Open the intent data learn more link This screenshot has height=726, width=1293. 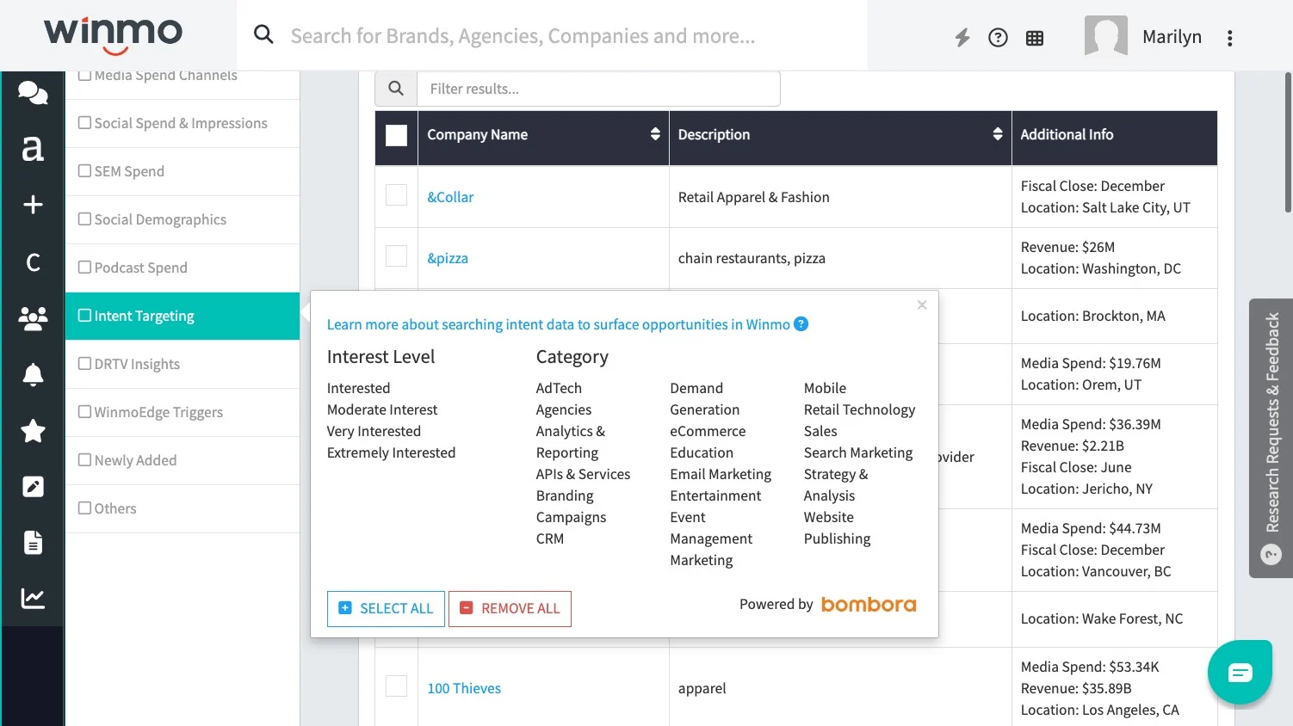558,324
